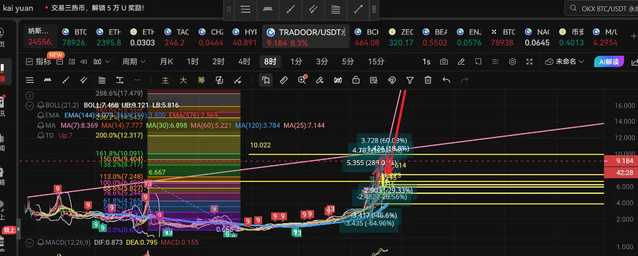Toggle MACD indicator alert bell
This screenshot has width=638, height=256.
pyautogui.click(x=41, y=243)
